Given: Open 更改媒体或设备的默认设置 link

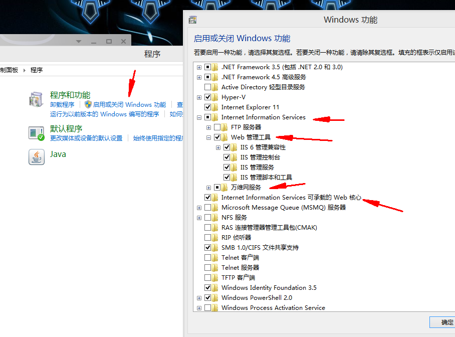Looking at the screenshot, I should 86,138.
